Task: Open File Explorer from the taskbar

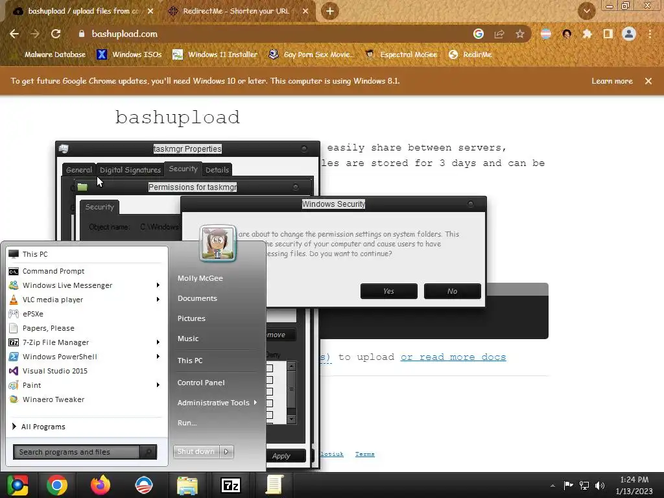Action: coord(187,485)
